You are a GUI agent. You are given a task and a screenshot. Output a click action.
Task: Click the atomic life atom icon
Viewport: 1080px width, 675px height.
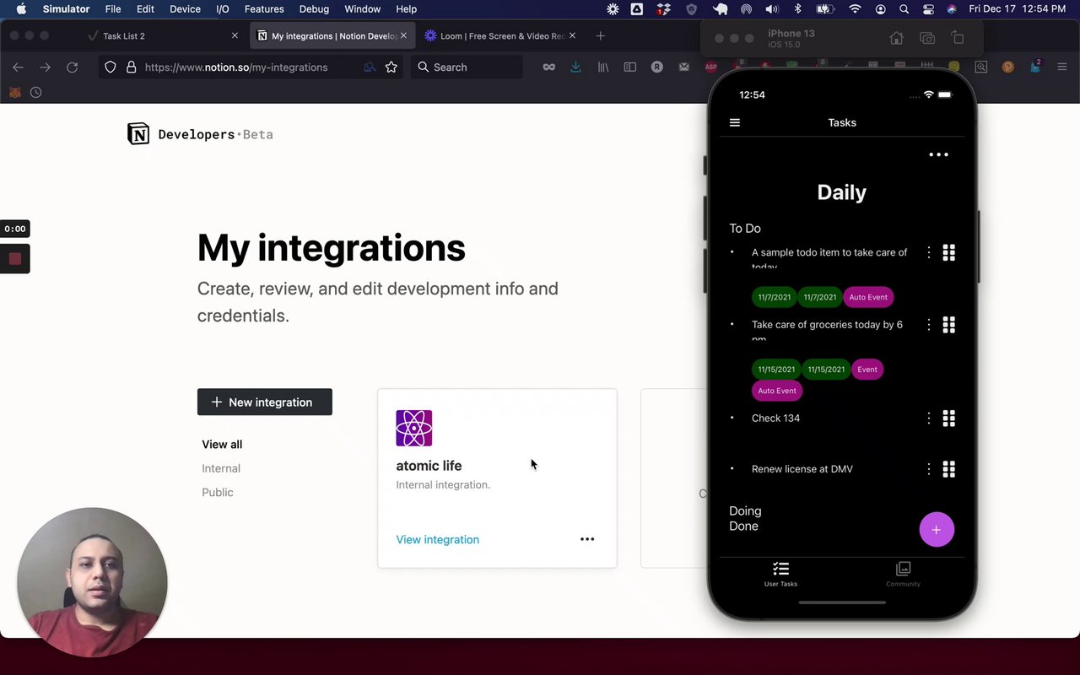(414, 428)
